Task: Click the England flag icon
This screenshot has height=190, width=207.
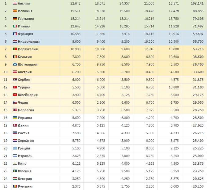Action: point(15,3)
